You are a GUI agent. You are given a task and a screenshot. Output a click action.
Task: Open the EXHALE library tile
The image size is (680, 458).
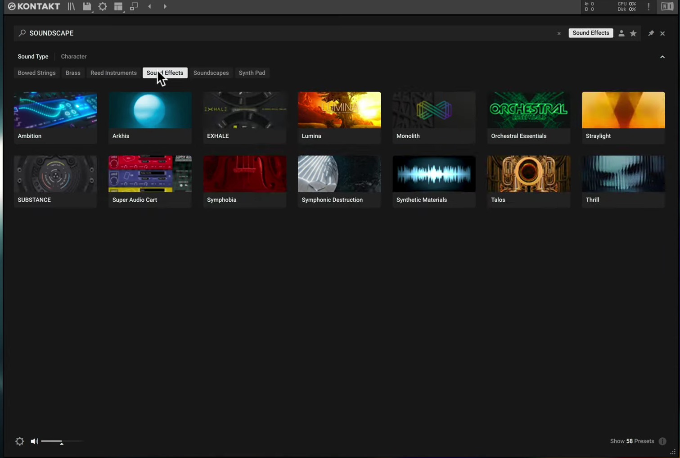[x=245, y=118]
